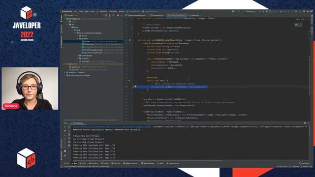Switch to Printer.java editor tab

pos(194,15)
